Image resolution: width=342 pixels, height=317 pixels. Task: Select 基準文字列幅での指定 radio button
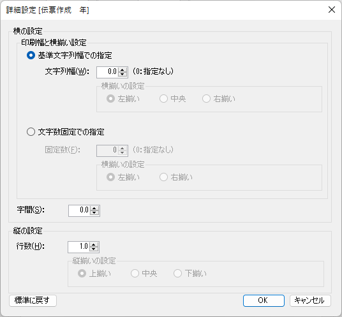(31, 55)
